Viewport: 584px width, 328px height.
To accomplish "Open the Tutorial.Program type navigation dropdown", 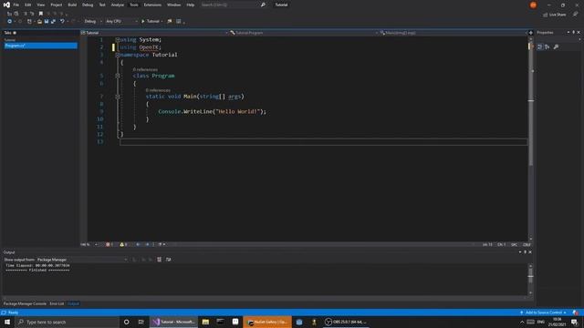I will coord(304,33).
